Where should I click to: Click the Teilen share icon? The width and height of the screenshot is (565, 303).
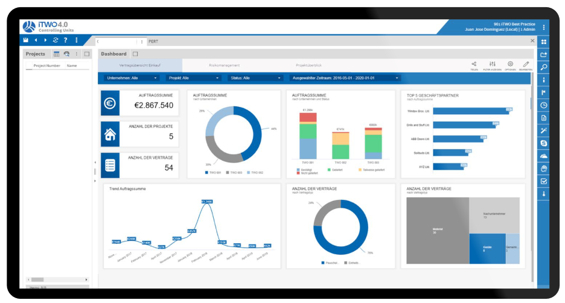474,64
